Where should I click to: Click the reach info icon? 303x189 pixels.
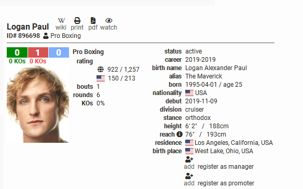click(x=180, y=134)
